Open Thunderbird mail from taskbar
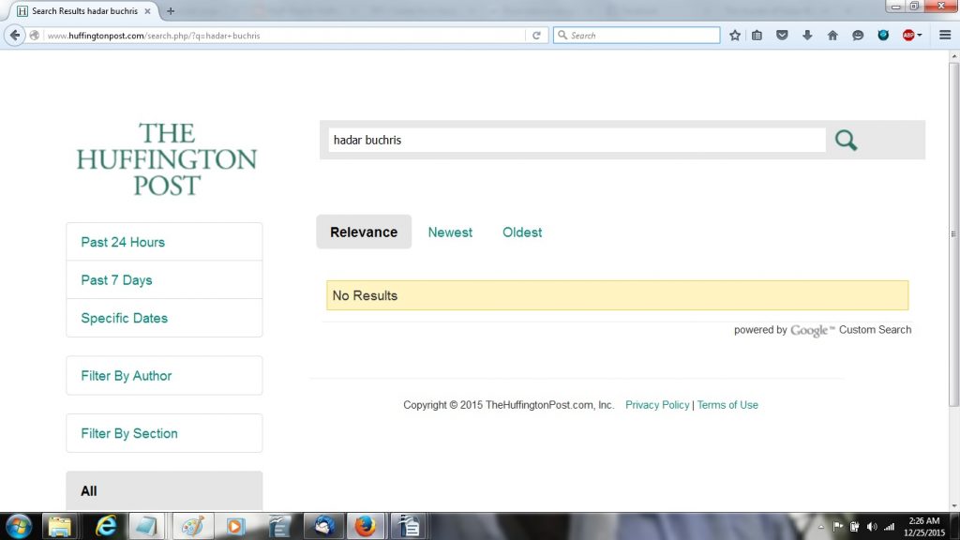The height and width of the screenshot is (540, 960). 323,526
